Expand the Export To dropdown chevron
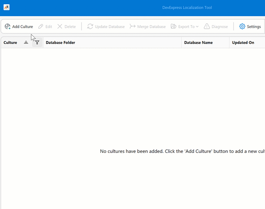This screenshot has width=265, height=209. pyautogui.click(x=197, y=27)
